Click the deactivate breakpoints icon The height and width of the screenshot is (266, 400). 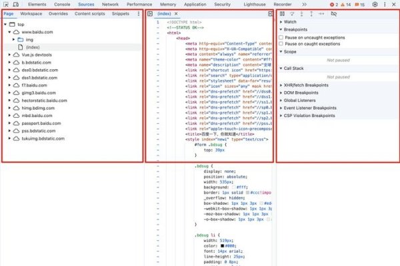(x=333, y=13)
